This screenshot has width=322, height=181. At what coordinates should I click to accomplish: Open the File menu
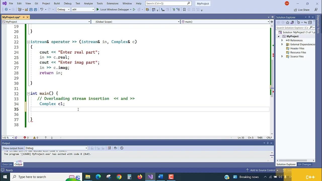(11, 4)
